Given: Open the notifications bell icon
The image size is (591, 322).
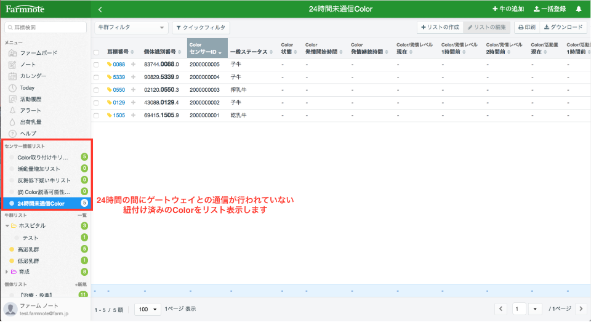Looking at the screenshot, I should coord(579,9).
